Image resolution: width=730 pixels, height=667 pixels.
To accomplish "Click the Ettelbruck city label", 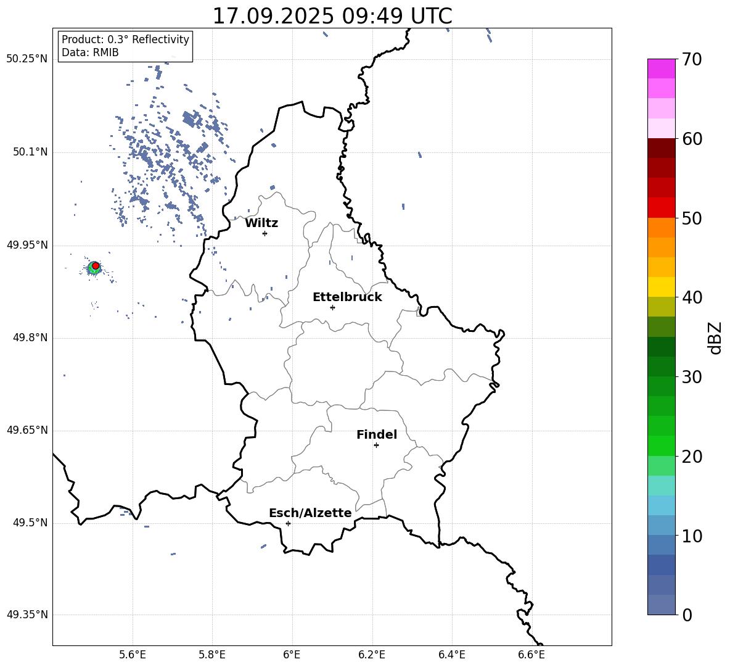I will tap(347, 297).
